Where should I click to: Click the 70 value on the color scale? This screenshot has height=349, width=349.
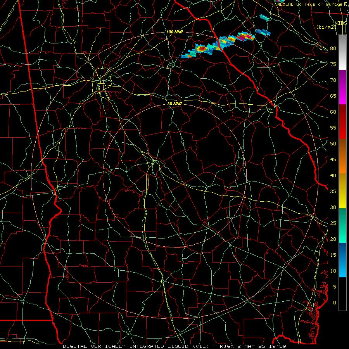tap(333, 80)
